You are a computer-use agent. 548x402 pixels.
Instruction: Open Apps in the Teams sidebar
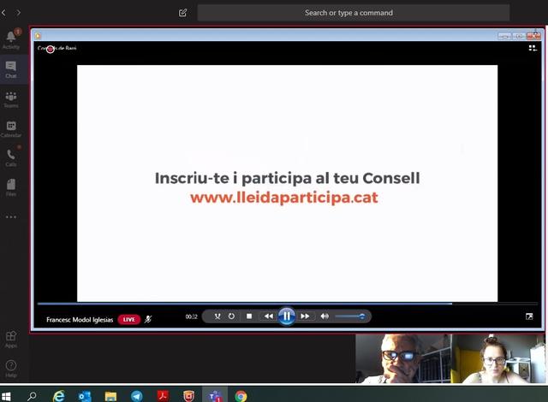(11, 339)
